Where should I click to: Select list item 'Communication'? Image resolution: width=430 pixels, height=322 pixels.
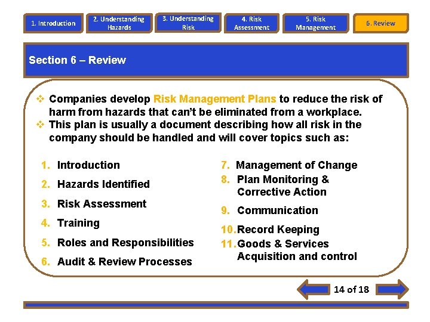[x=278, y=210]
